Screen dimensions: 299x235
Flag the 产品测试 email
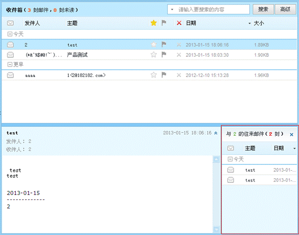[164, 54]
